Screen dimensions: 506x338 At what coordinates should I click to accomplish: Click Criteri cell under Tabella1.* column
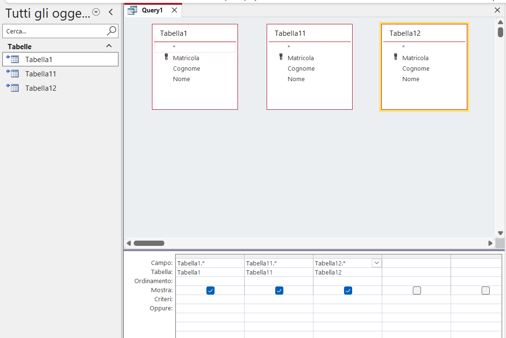pos(210,299)
